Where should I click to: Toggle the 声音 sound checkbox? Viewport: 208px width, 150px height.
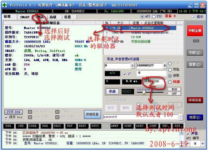(188, 134)
